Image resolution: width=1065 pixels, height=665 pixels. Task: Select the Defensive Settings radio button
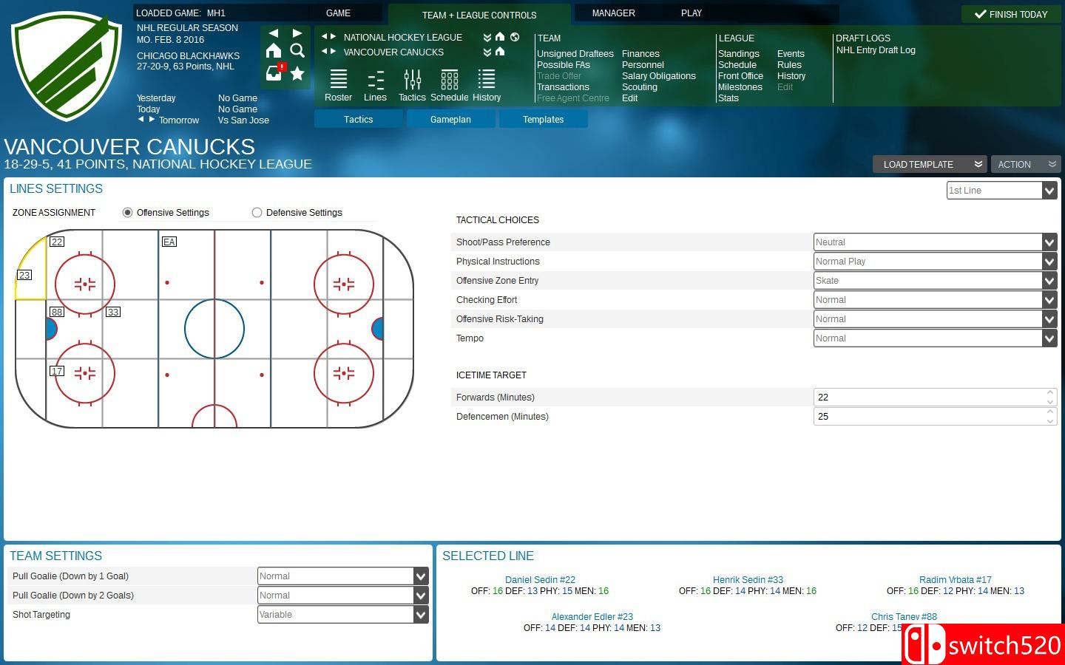[x=257, y=213]
